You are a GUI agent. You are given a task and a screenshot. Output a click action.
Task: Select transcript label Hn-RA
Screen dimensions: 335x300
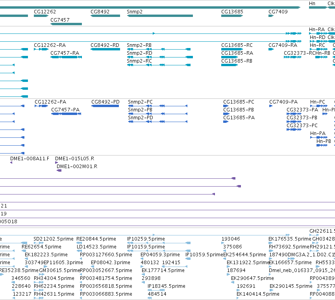coord(317,30)
